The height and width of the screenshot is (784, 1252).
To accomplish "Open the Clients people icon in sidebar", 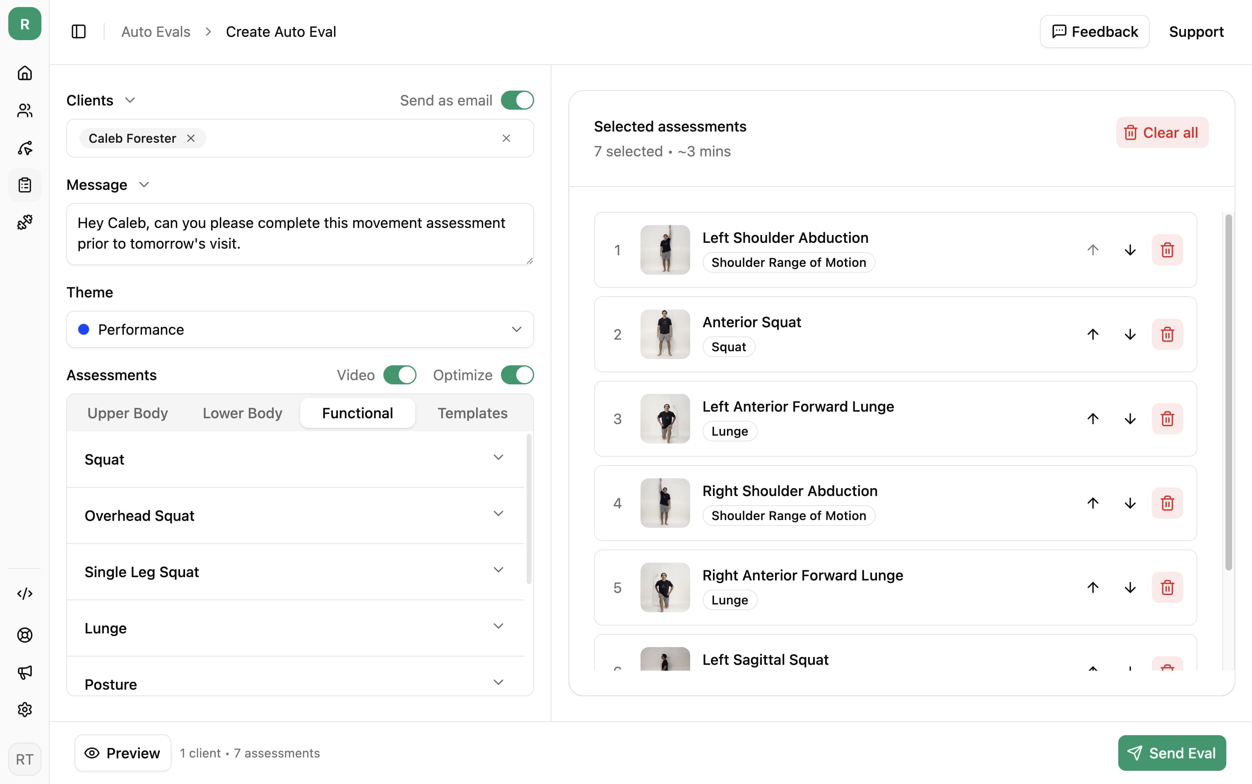I will click(24, 110).
